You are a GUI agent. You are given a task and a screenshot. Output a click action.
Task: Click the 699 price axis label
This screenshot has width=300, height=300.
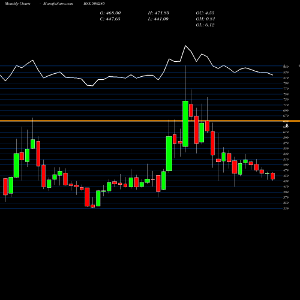click(x=286, y=110)
